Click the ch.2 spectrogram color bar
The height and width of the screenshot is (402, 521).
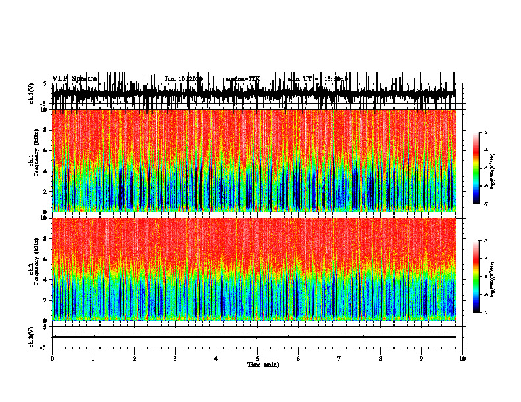pyautogui.click(x=476, y=277)
